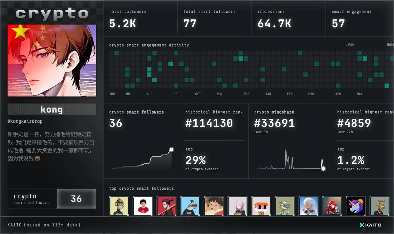Open the pixel sunglasses character avatar
Screen dimensions: 394x234
point(261,206)
